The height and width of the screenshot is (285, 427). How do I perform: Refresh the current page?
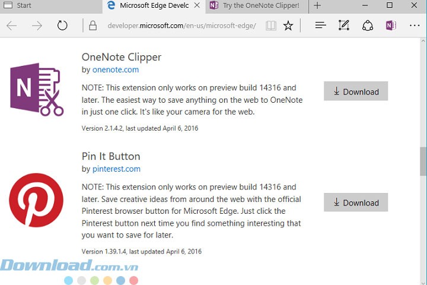pos(62,26)
